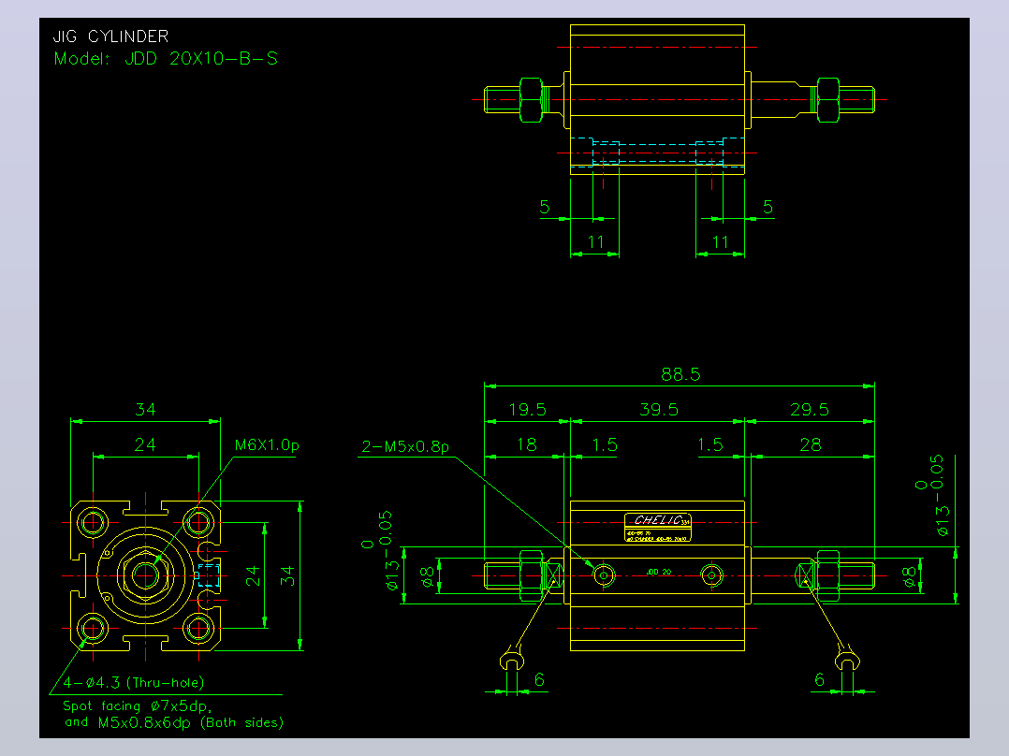Viewport: 1009px width, 756px height.
Task: Select the "2-M5x0.8p" port callout
Action: coord(404,446)
